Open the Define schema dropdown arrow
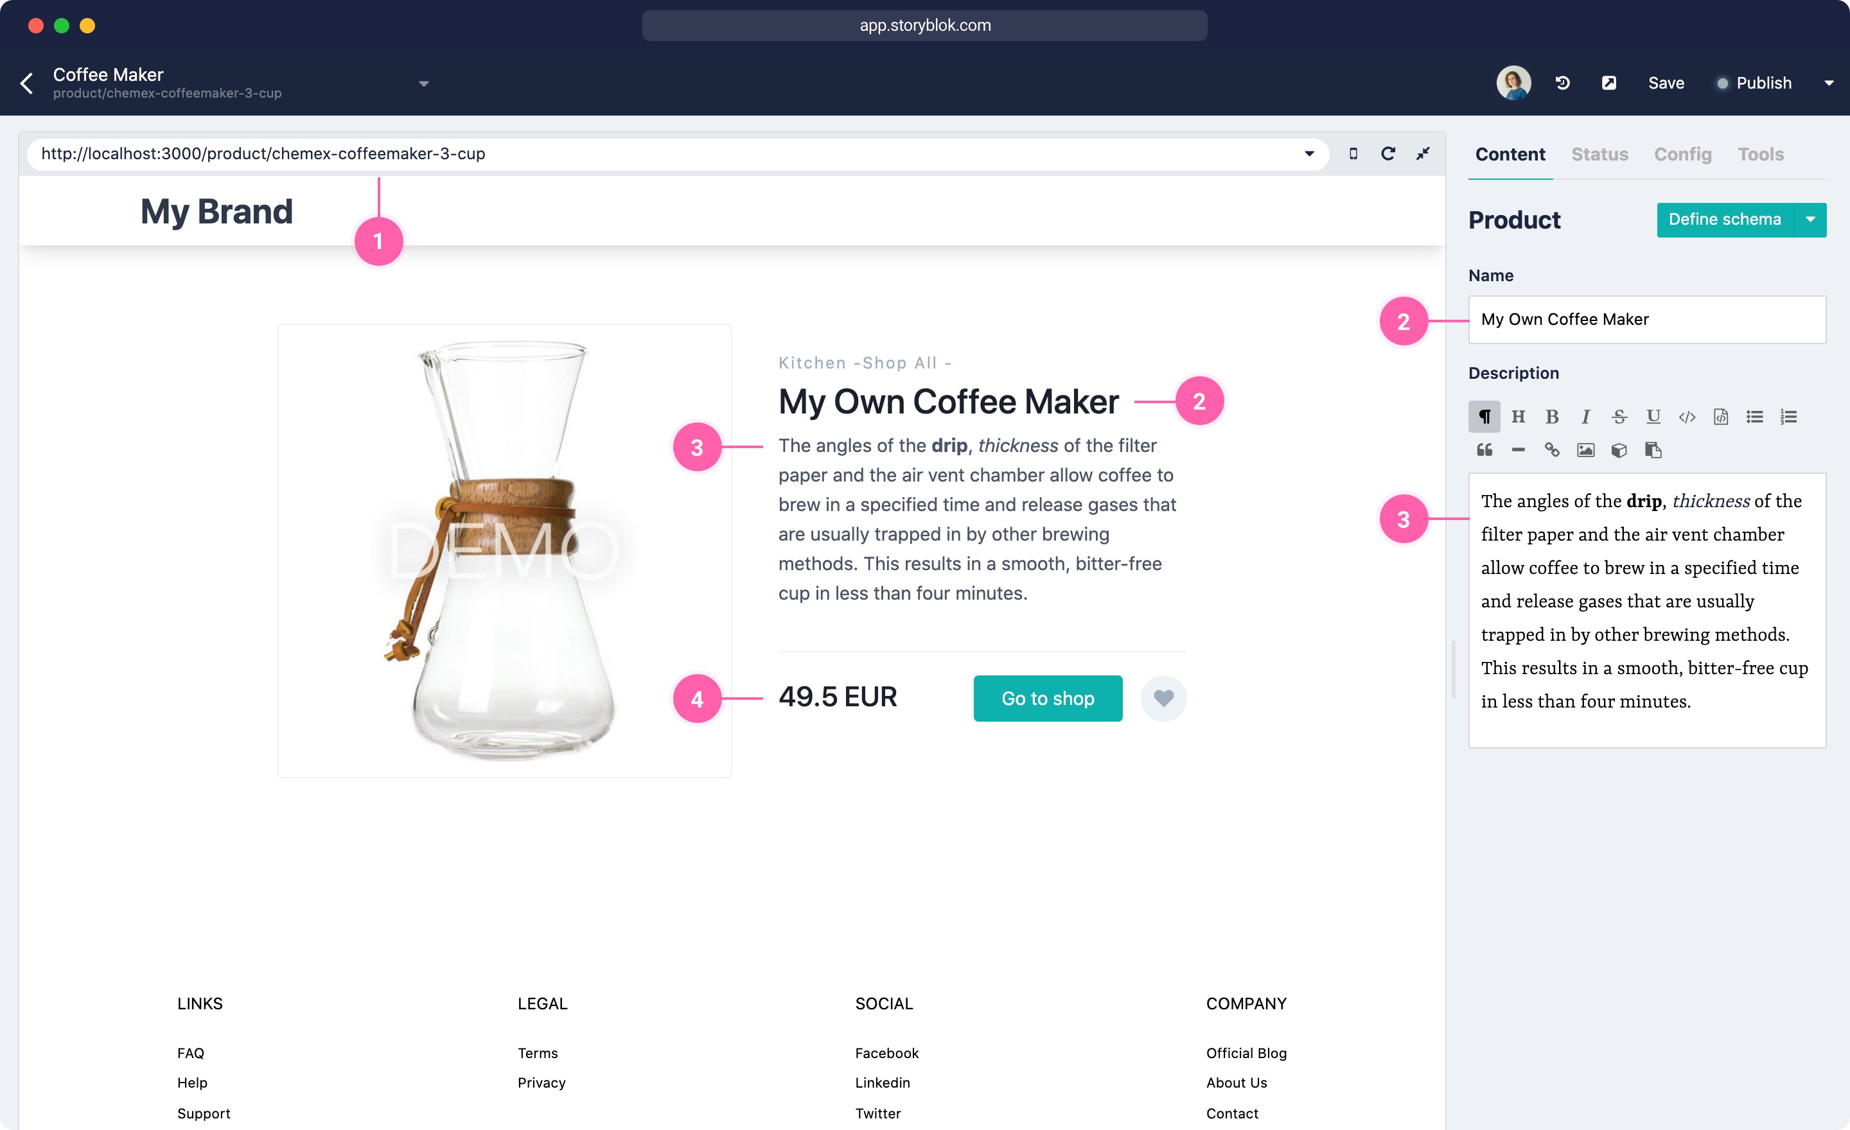 (x=1810, y=219)
